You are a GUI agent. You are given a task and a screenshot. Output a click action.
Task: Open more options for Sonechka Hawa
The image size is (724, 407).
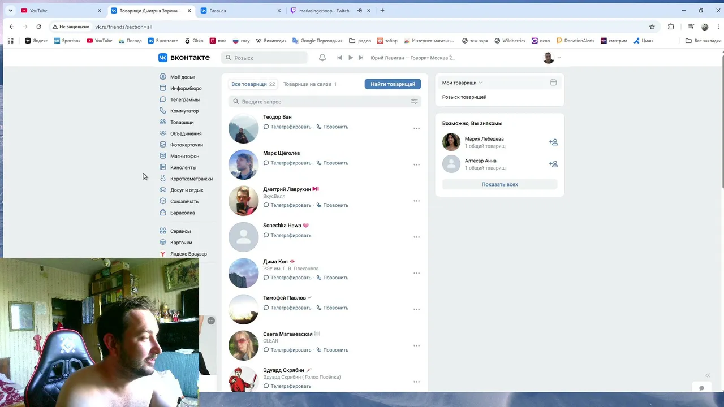(x=417, y=237)
